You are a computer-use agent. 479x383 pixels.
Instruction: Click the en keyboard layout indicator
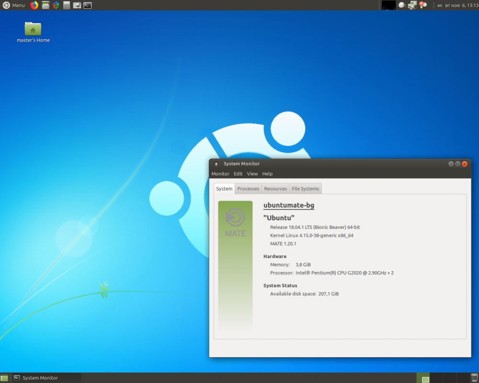(x=440, y=5)
